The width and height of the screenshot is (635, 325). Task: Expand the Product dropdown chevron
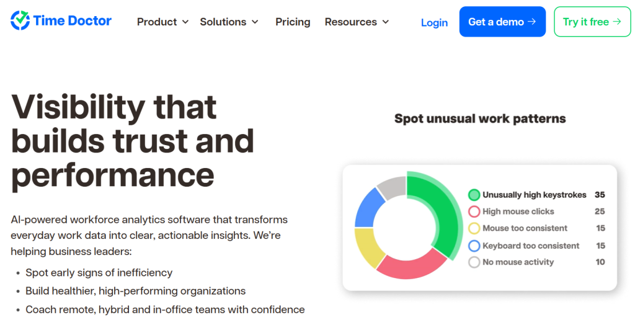[185, 22]
